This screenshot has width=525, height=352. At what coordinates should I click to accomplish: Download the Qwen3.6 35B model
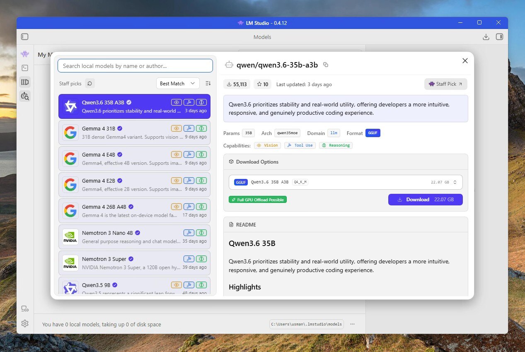pos(425,199)
